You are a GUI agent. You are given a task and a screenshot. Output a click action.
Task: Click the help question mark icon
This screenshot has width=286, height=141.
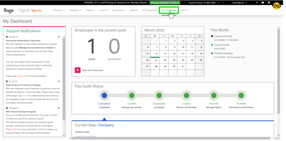coord(257,3)
